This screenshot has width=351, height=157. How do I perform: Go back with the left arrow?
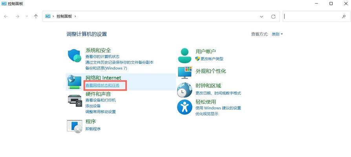[6, 16]
